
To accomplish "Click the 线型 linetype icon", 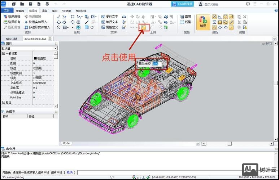I will click(186, 22).
